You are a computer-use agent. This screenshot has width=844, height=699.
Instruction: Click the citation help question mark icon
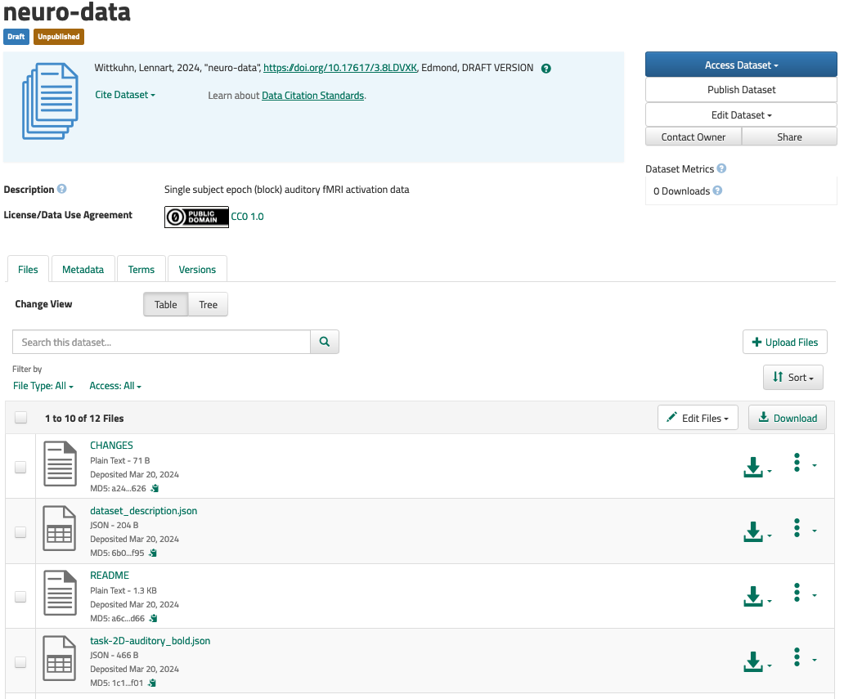click(546, 69)
